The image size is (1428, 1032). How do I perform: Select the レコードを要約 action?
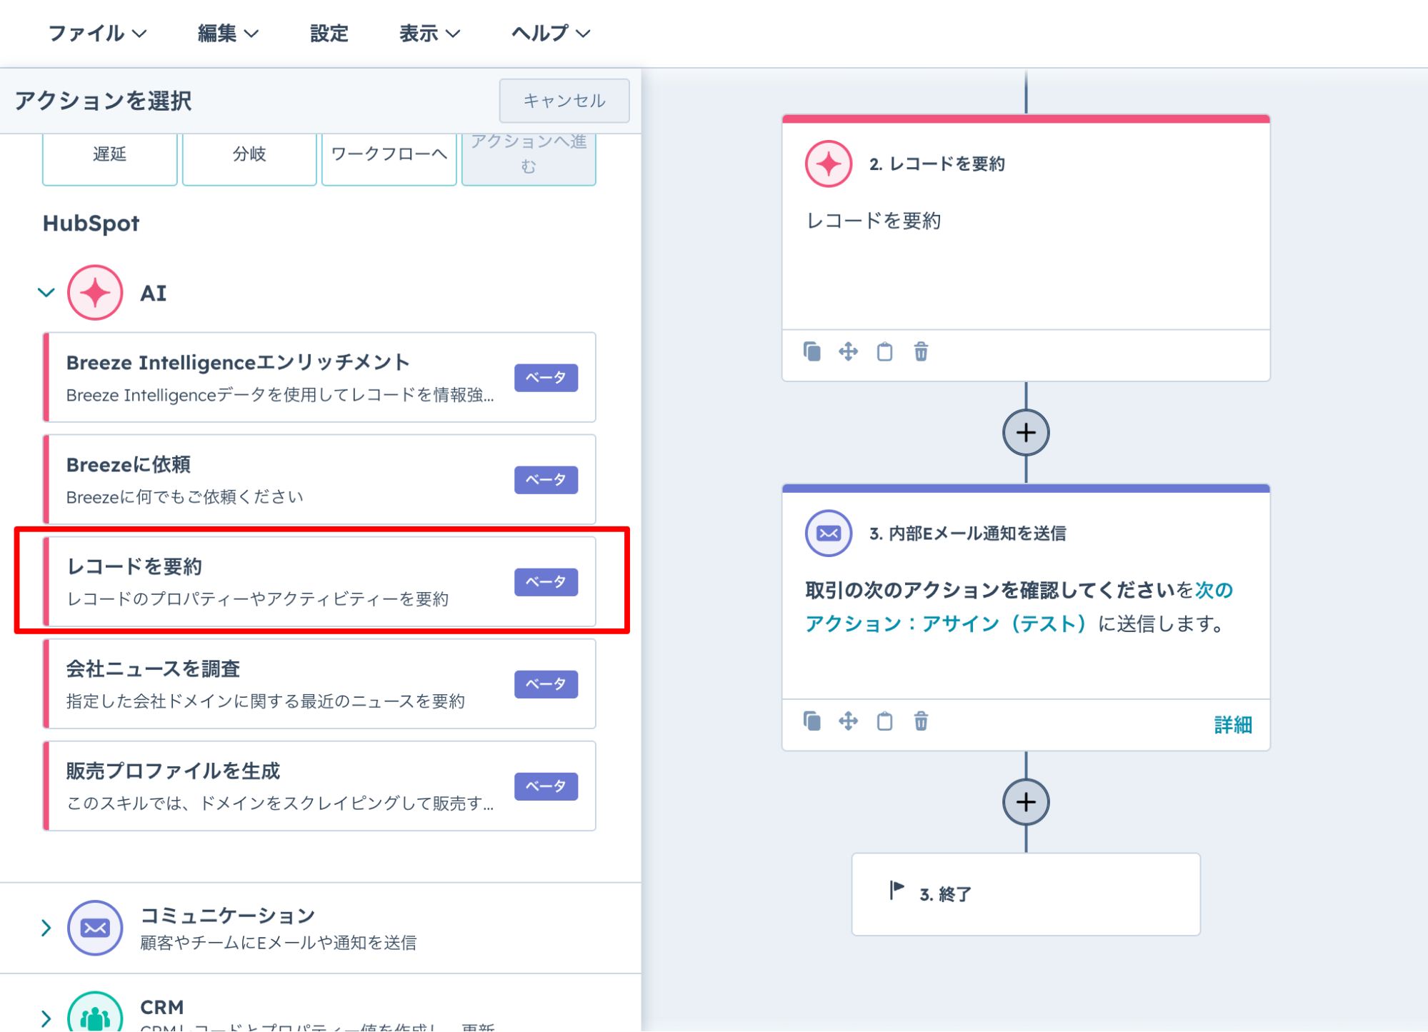pyautogui.click(x=319, y=581)
